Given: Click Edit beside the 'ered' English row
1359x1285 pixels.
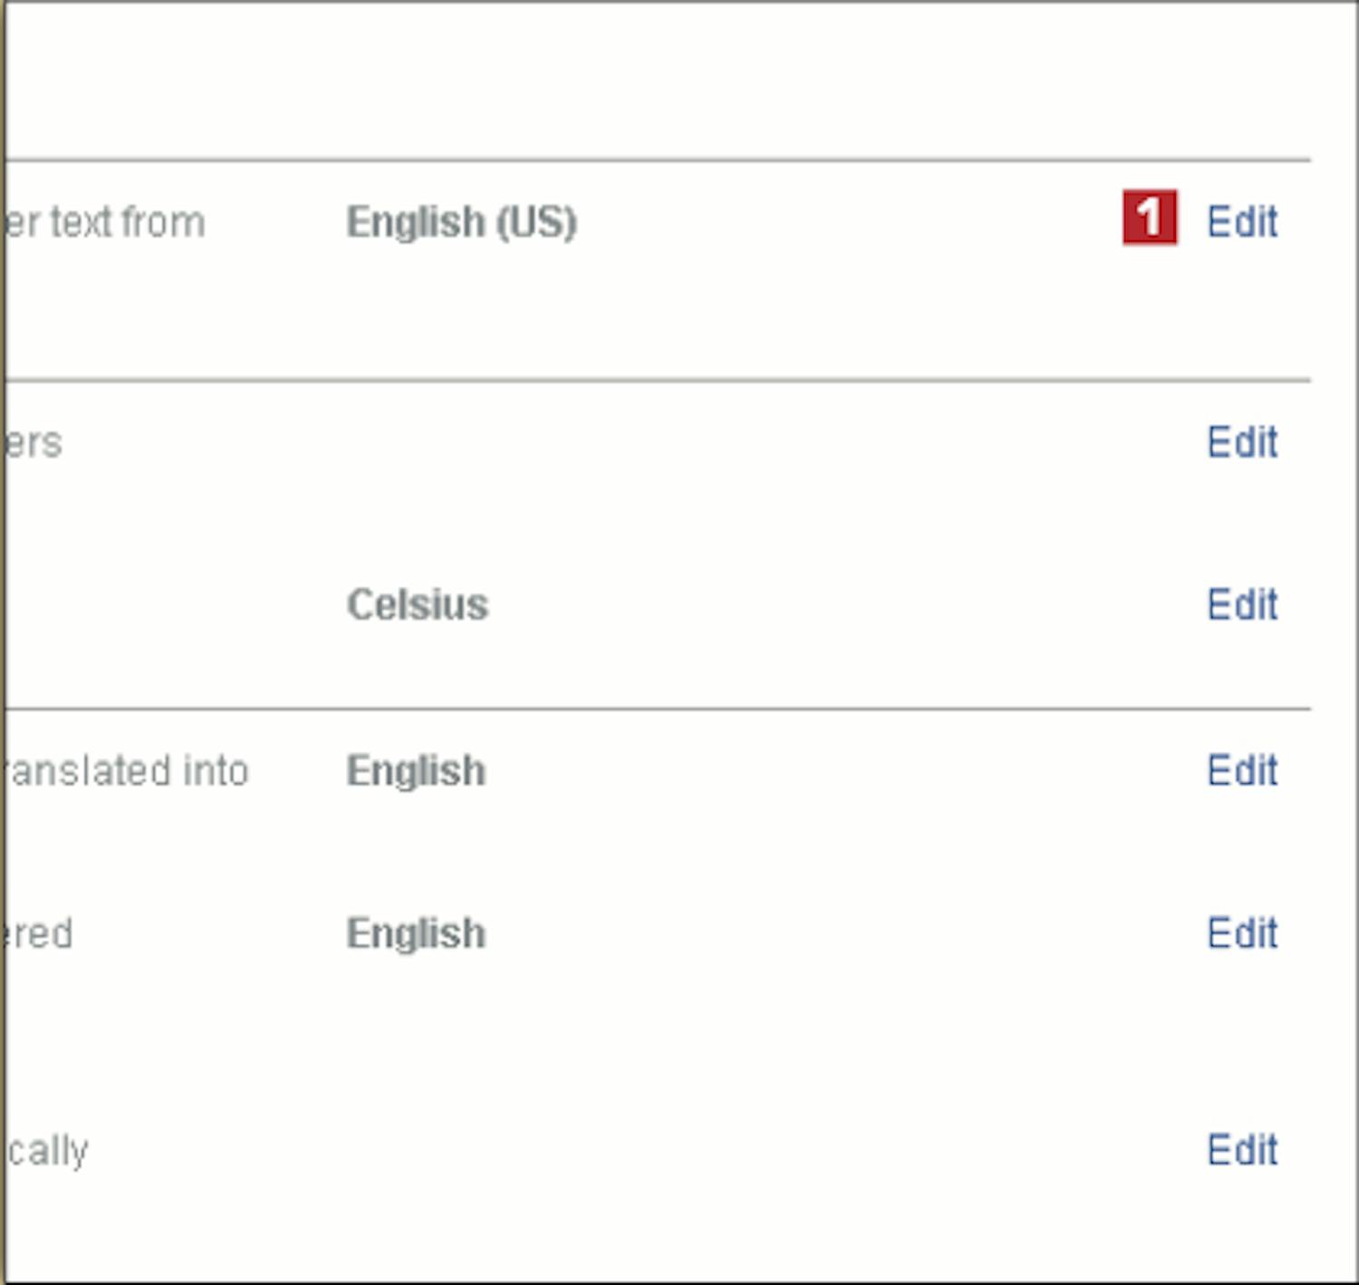Looking at the screenshot, I should 1242,932.
